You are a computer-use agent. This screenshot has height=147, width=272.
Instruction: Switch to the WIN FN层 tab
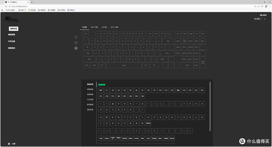coord(94,27)
